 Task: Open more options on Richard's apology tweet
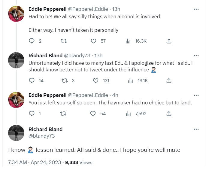click(x=196, y=55)
